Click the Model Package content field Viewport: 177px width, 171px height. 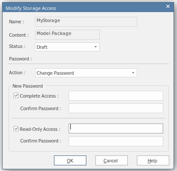[67, 35]
